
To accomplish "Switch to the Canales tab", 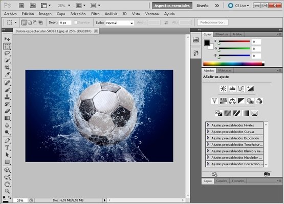I will tap(222, 181).
